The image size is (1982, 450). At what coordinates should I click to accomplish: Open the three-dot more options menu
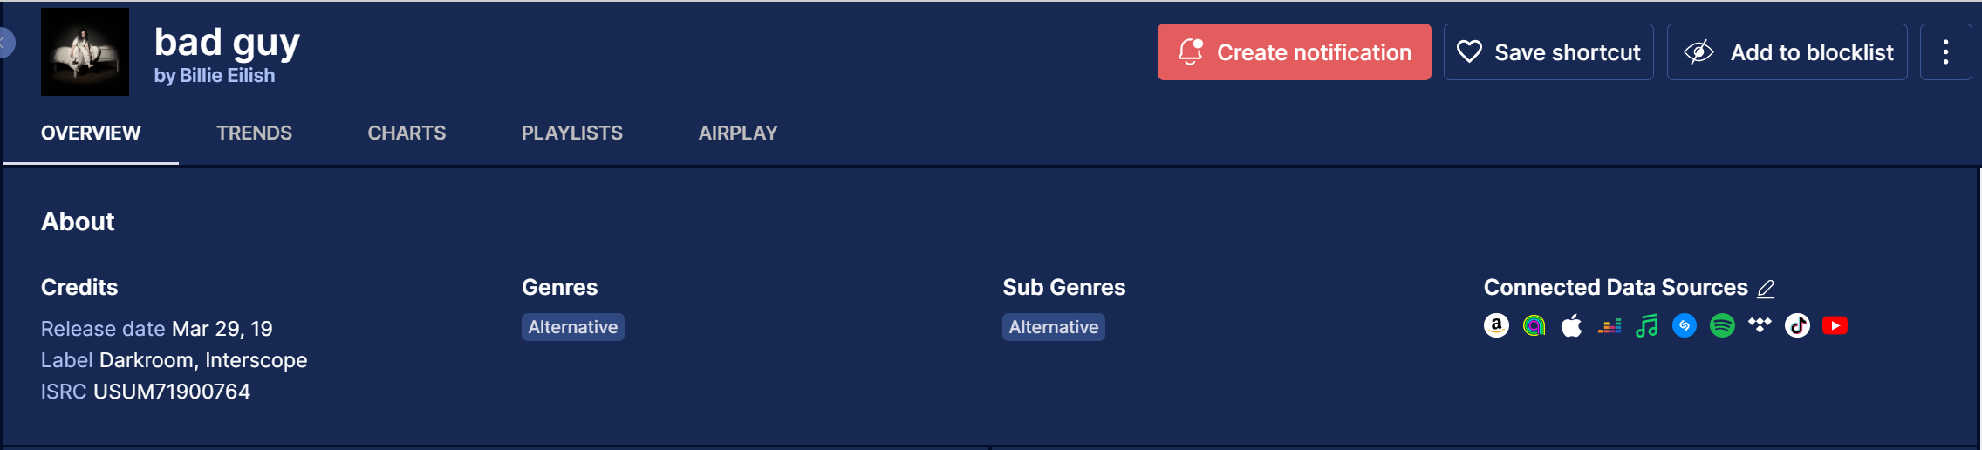(1945, 52)
